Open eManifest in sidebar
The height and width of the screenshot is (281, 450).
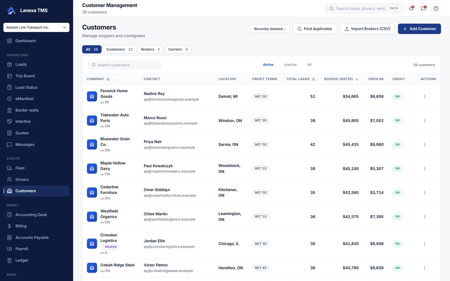coord(36,99)
